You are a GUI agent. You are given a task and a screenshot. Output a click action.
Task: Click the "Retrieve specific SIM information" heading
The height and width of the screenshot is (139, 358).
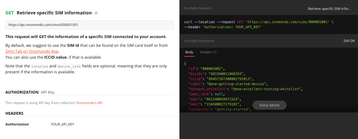[54, 13]
